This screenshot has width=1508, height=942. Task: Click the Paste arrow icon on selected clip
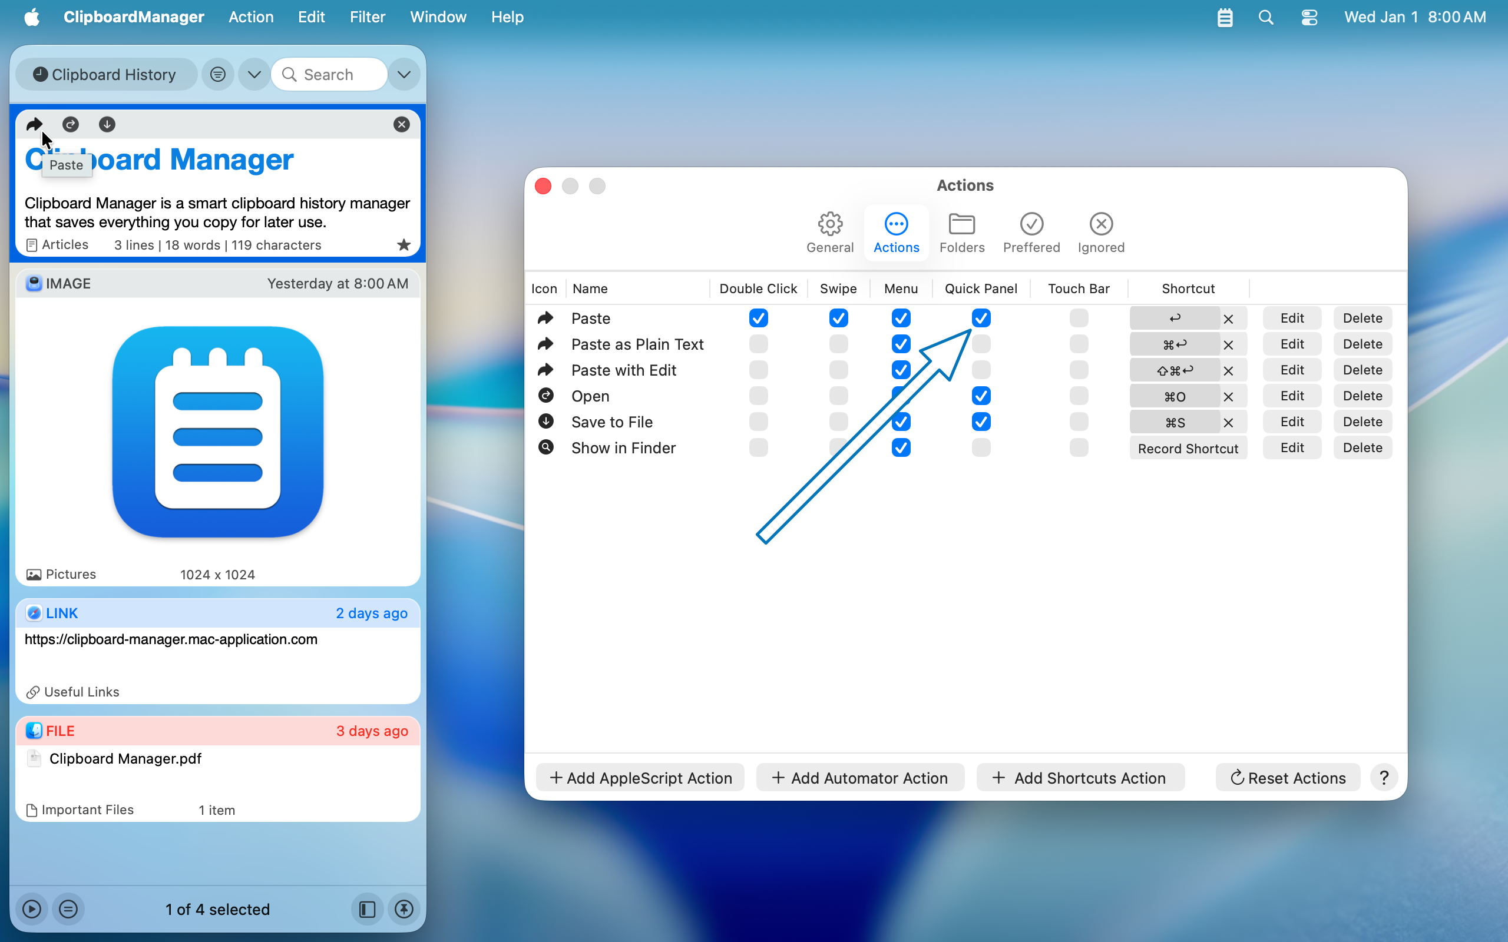click(34, 124)
